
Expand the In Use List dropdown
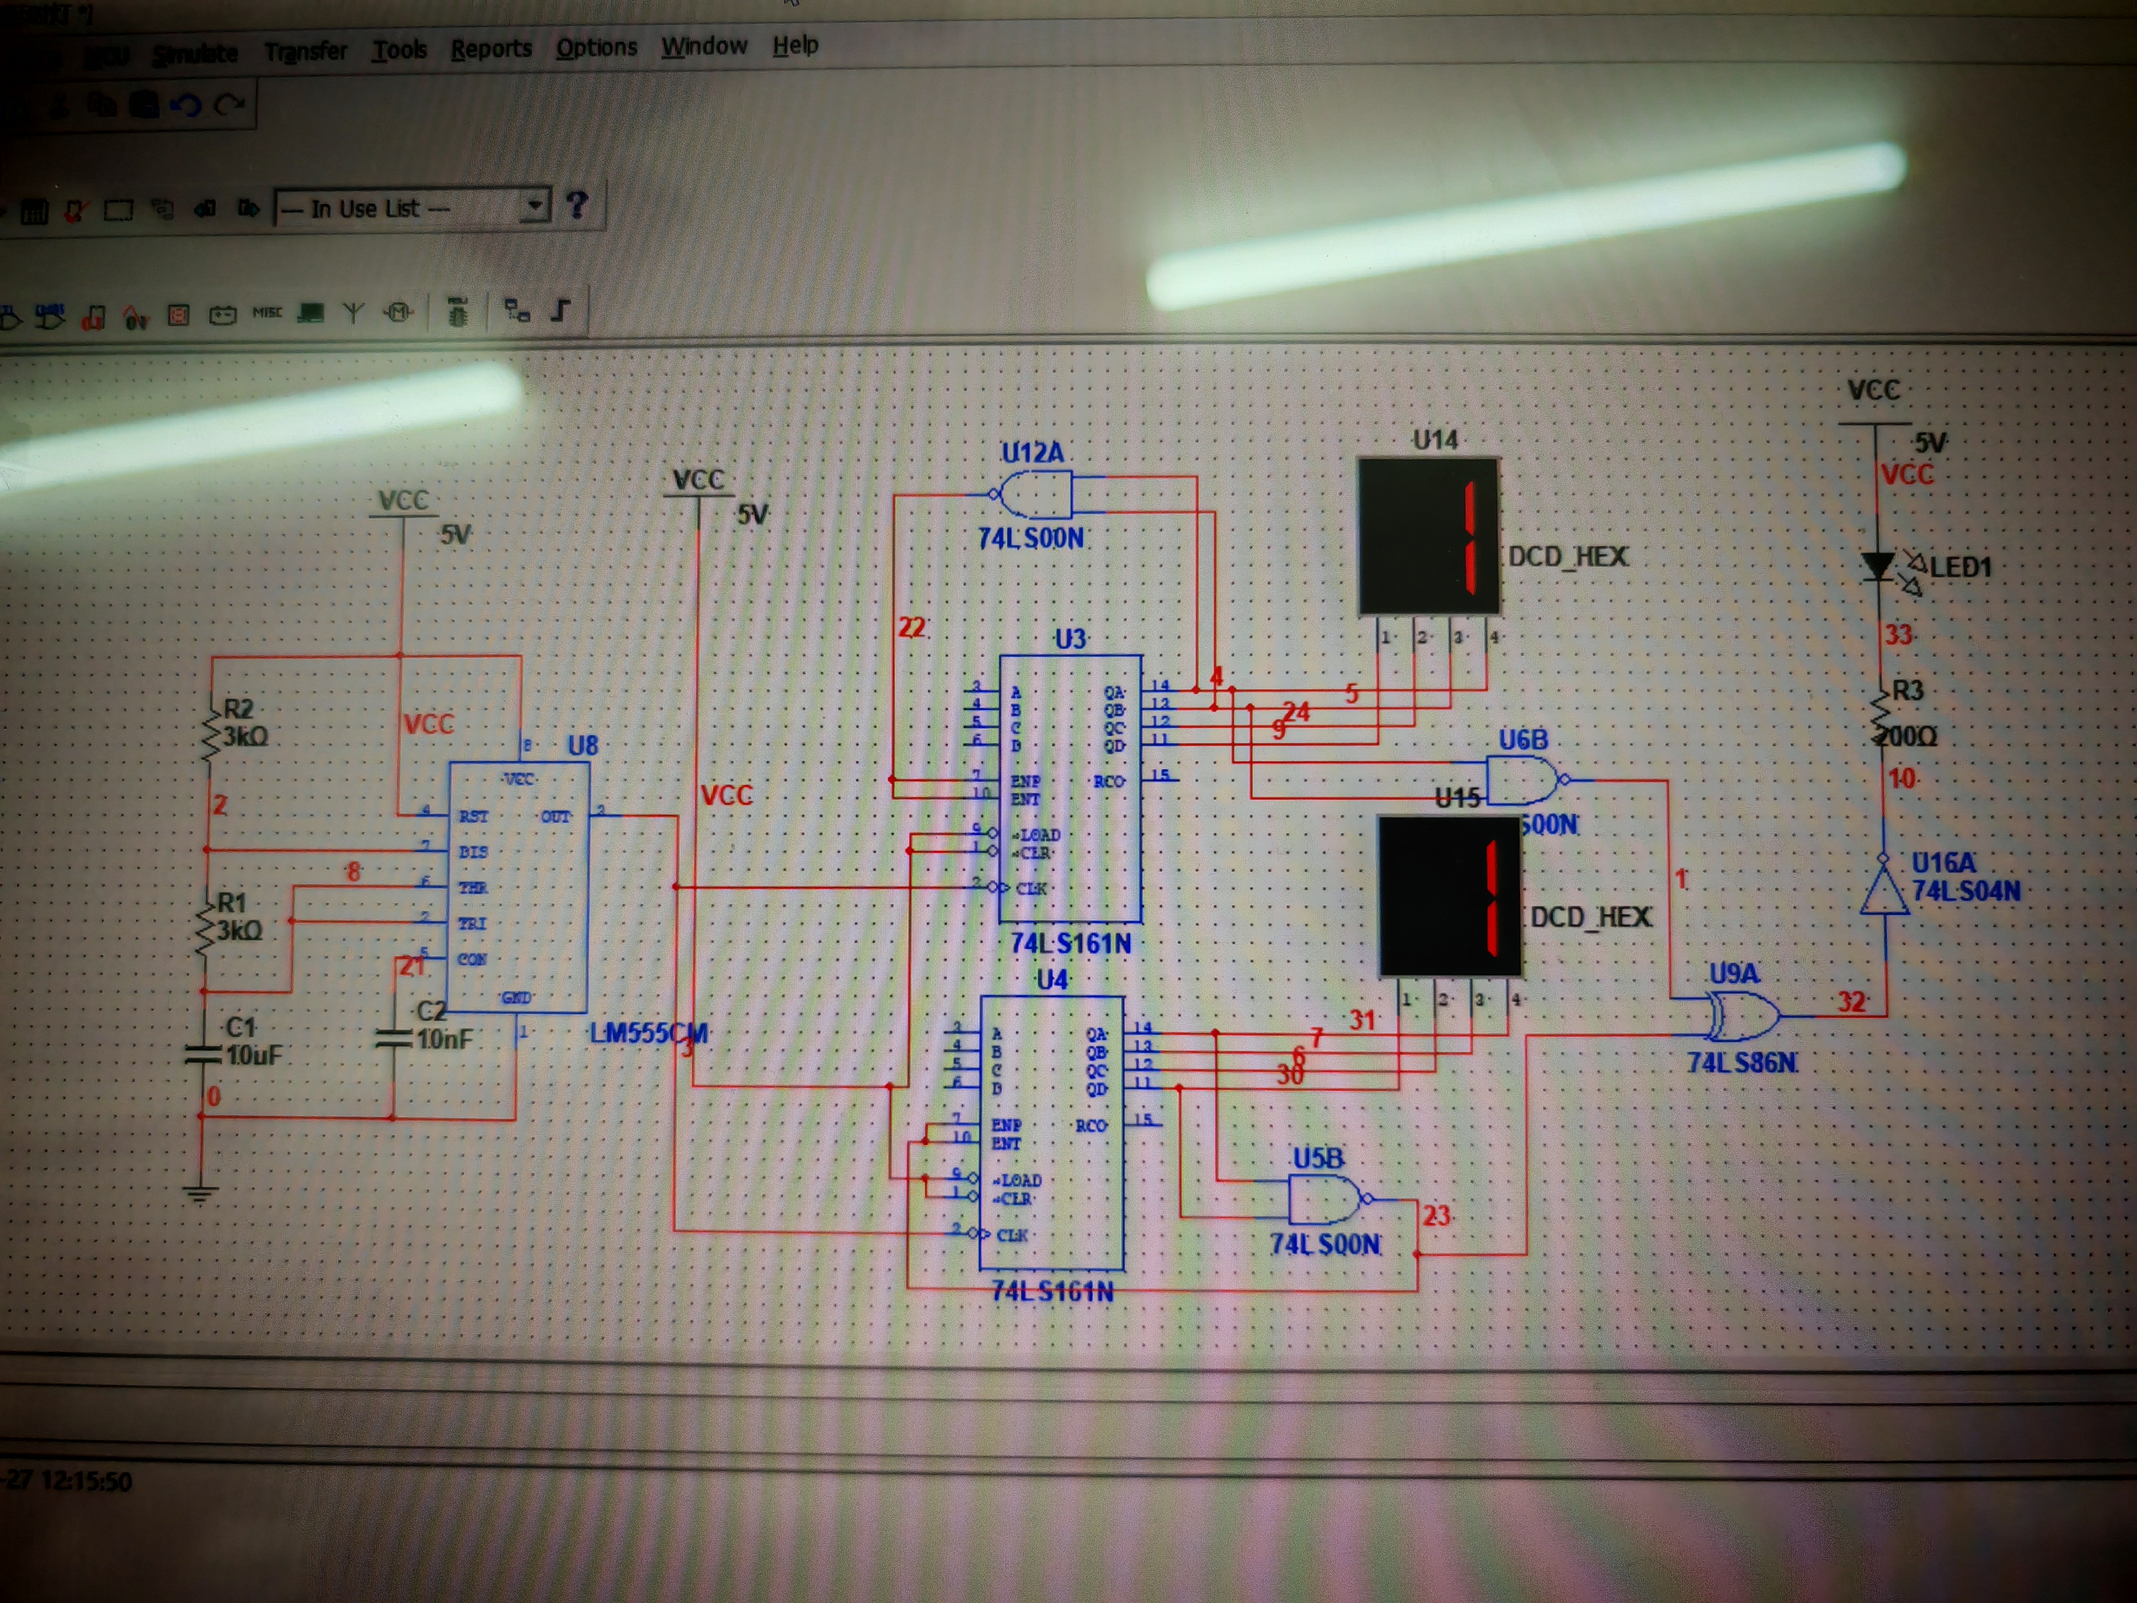[534, 205]
